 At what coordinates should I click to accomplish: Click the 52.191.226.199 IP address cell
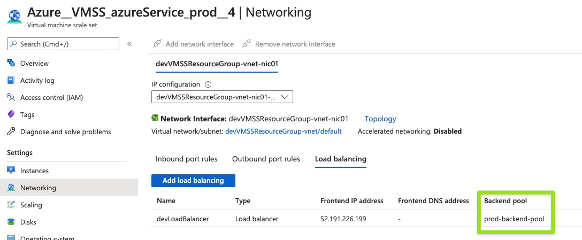343,219
